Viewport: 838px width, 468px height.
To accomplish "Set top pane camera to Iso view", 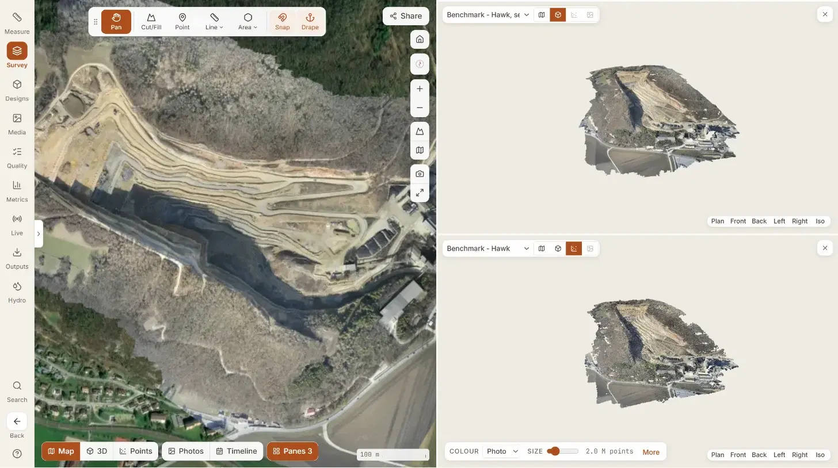I will [x=820, y=221].
